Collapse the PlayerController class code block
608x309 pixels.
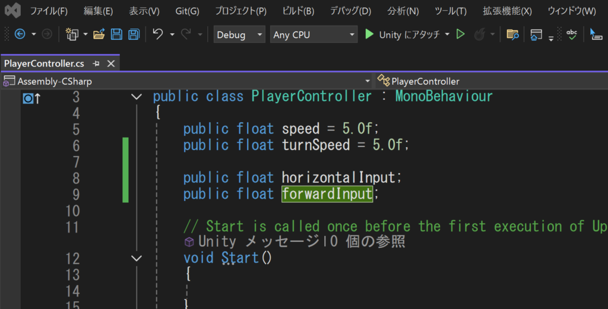[137, 97]
